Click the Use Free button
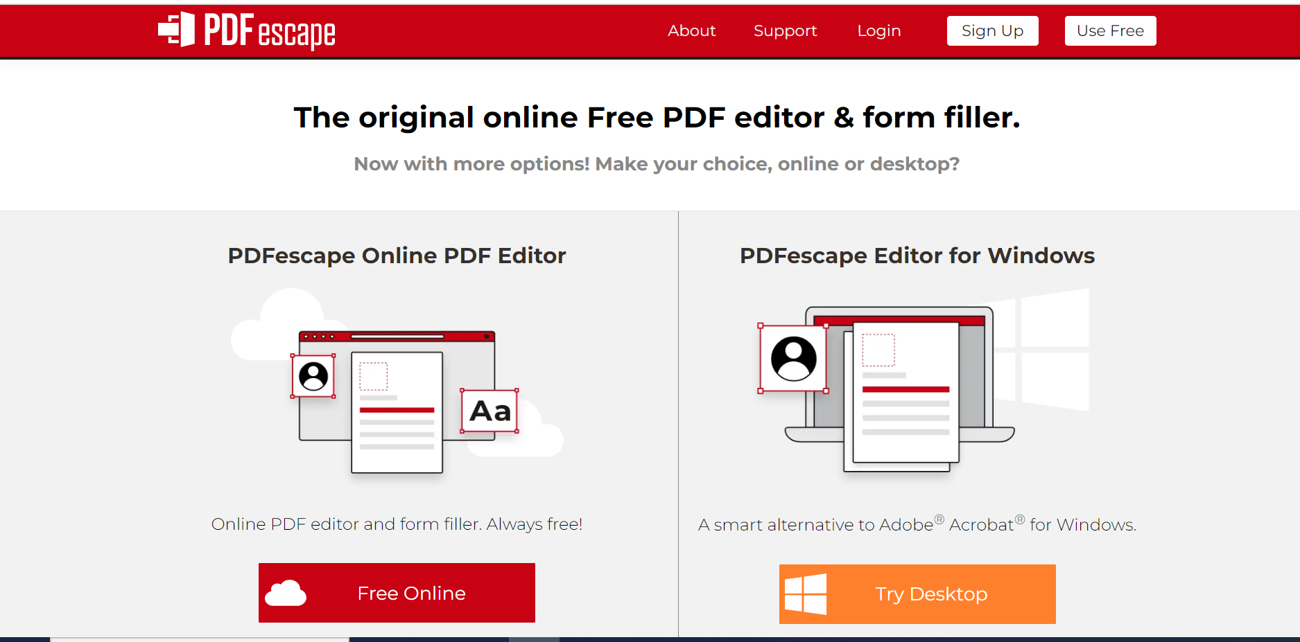The width and height of the screenshot is (1300, 642). pos(1110,30)
